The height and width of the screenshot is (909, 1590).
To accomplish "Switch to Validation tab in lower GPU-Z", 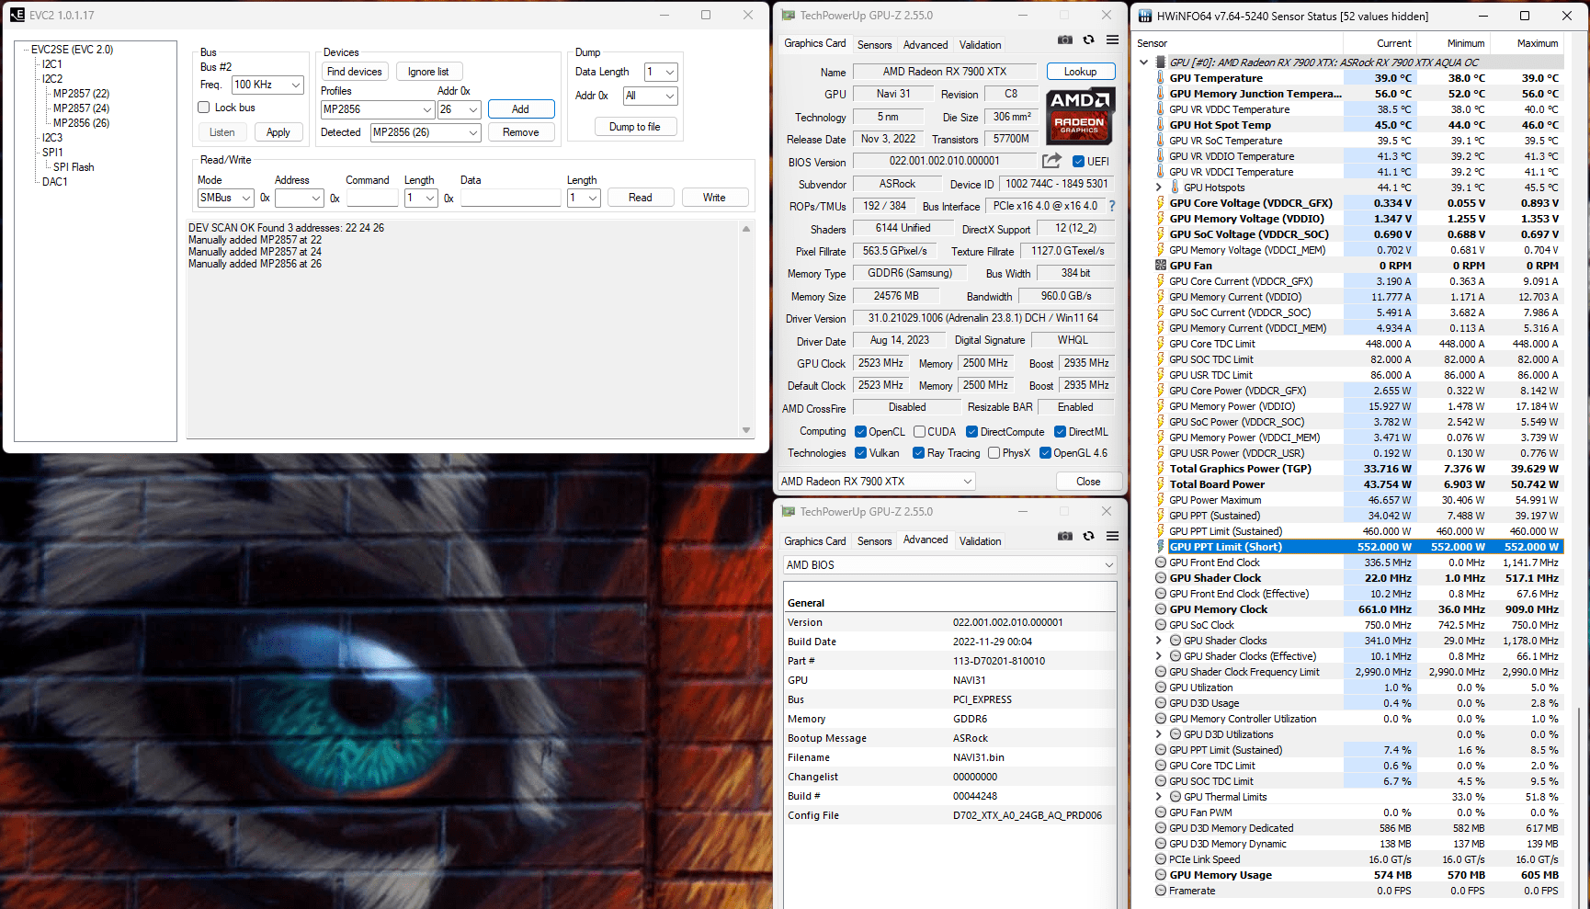I will point(981,541).
